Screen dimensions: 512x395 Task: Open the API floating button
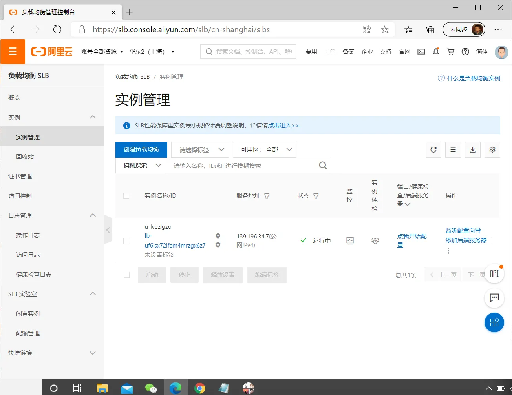click(x=494, y=273)
